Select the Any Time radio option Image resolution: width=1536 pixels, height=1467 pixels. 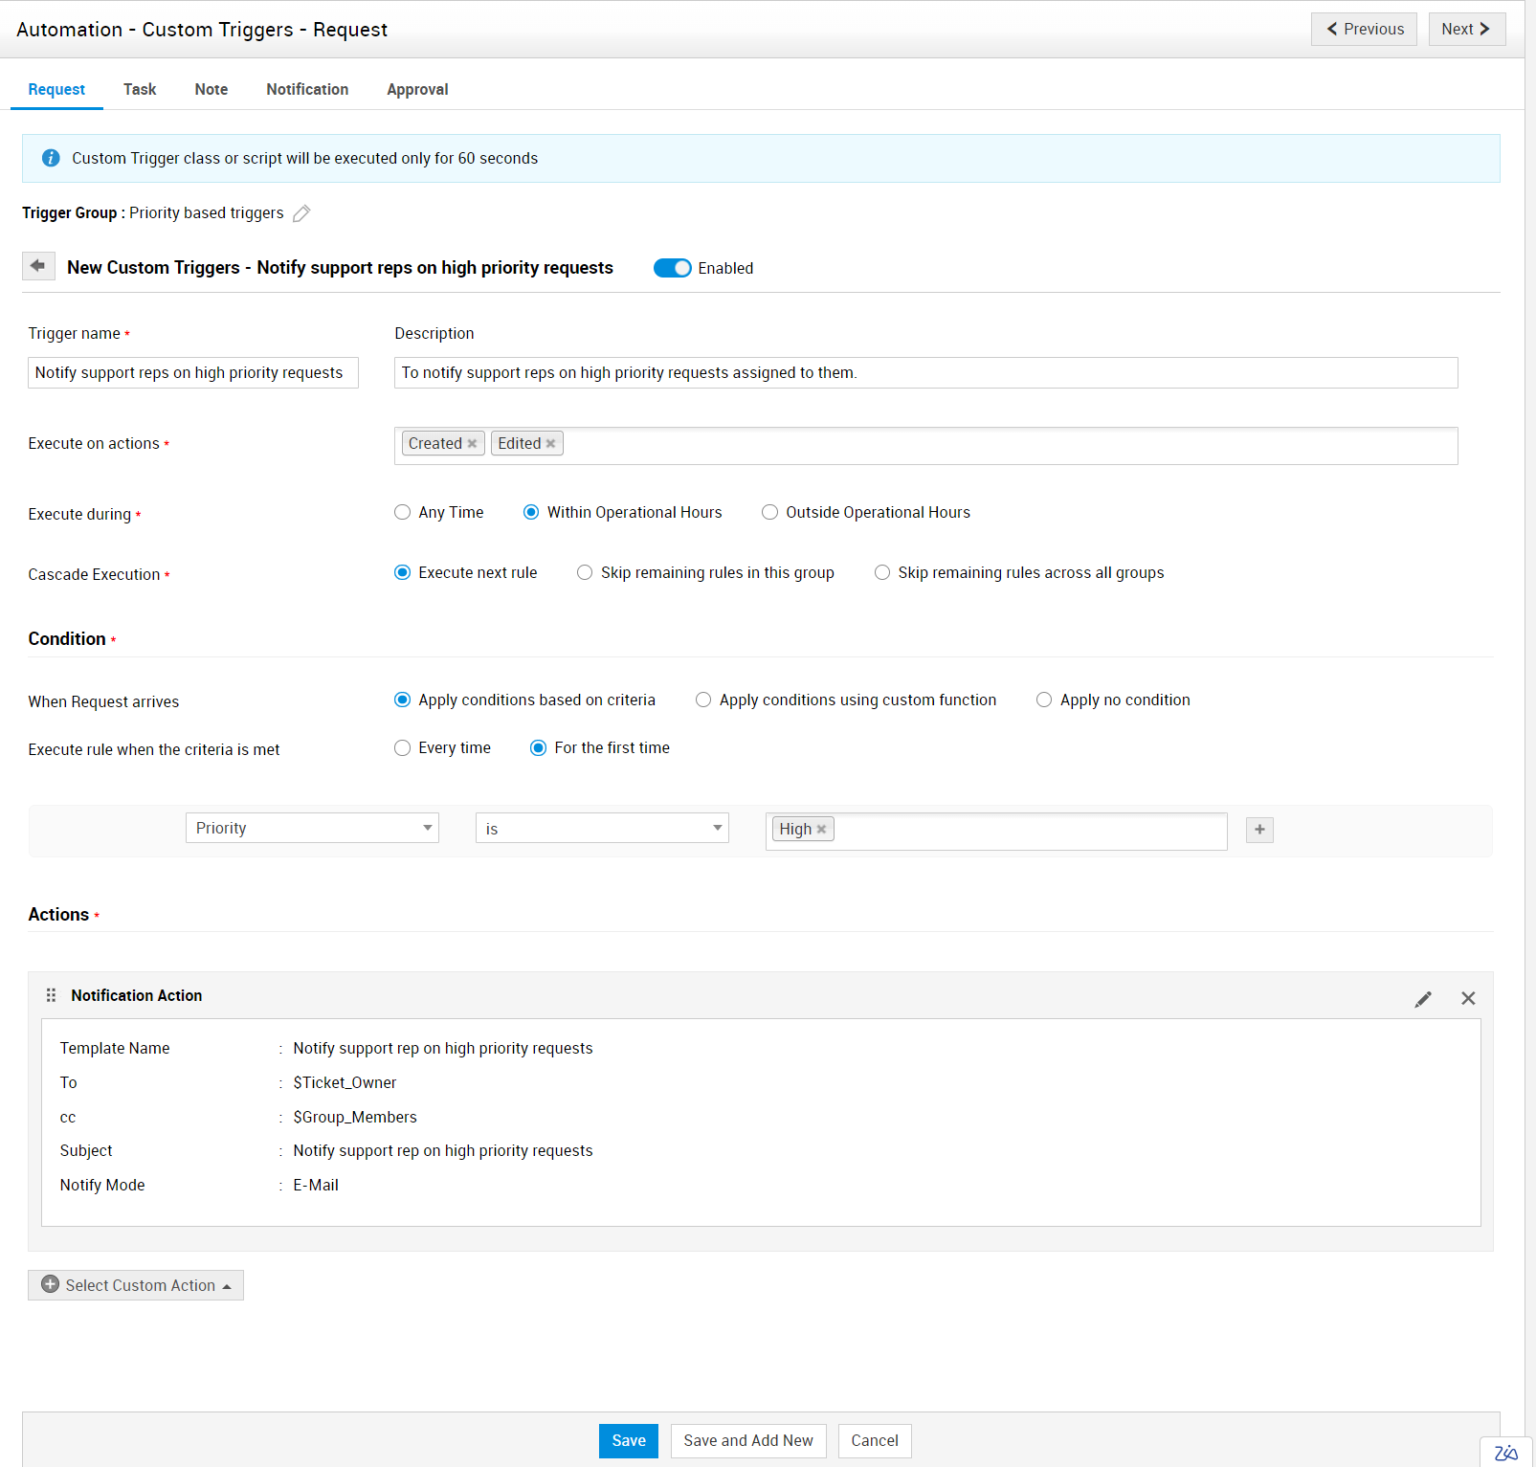(403, 513)
